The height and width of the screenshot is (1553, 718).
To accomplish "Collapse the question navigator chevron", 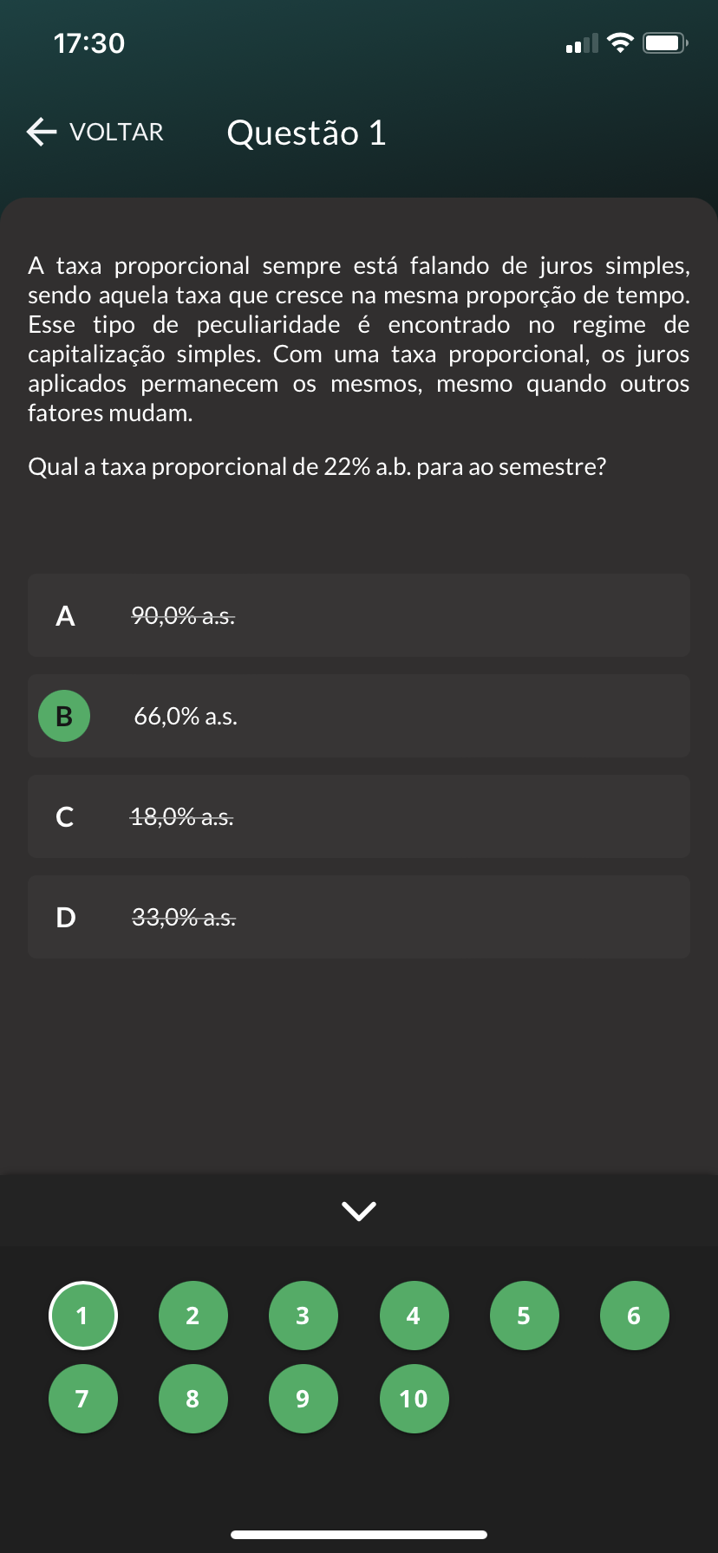I will tap(359, 1211).
